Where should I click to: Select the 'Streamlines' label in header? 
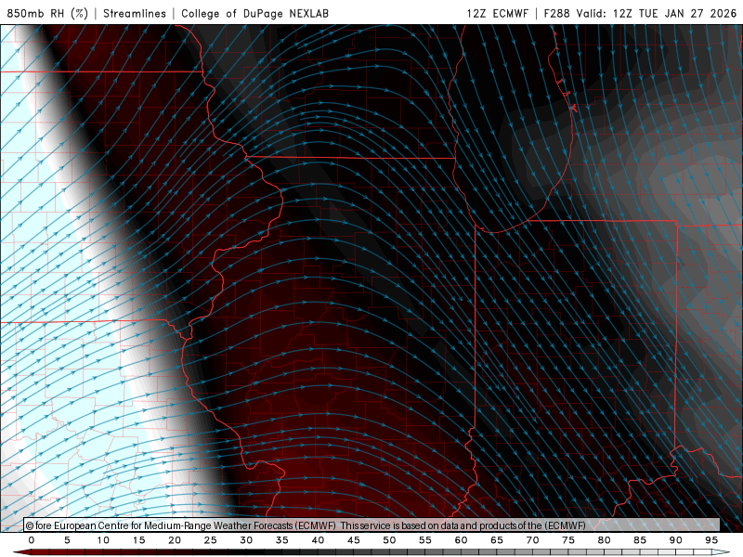[135, 13]
